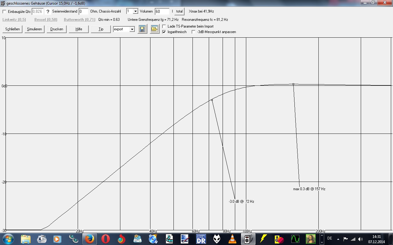Open the Mona Lisa taskbar icon

[311, 239]
